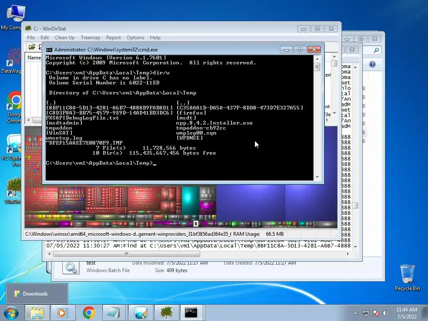The width and height of the screenshot is (428, 321).
Task: Open the Treemap menu
Action: click(x=90, y=38)
